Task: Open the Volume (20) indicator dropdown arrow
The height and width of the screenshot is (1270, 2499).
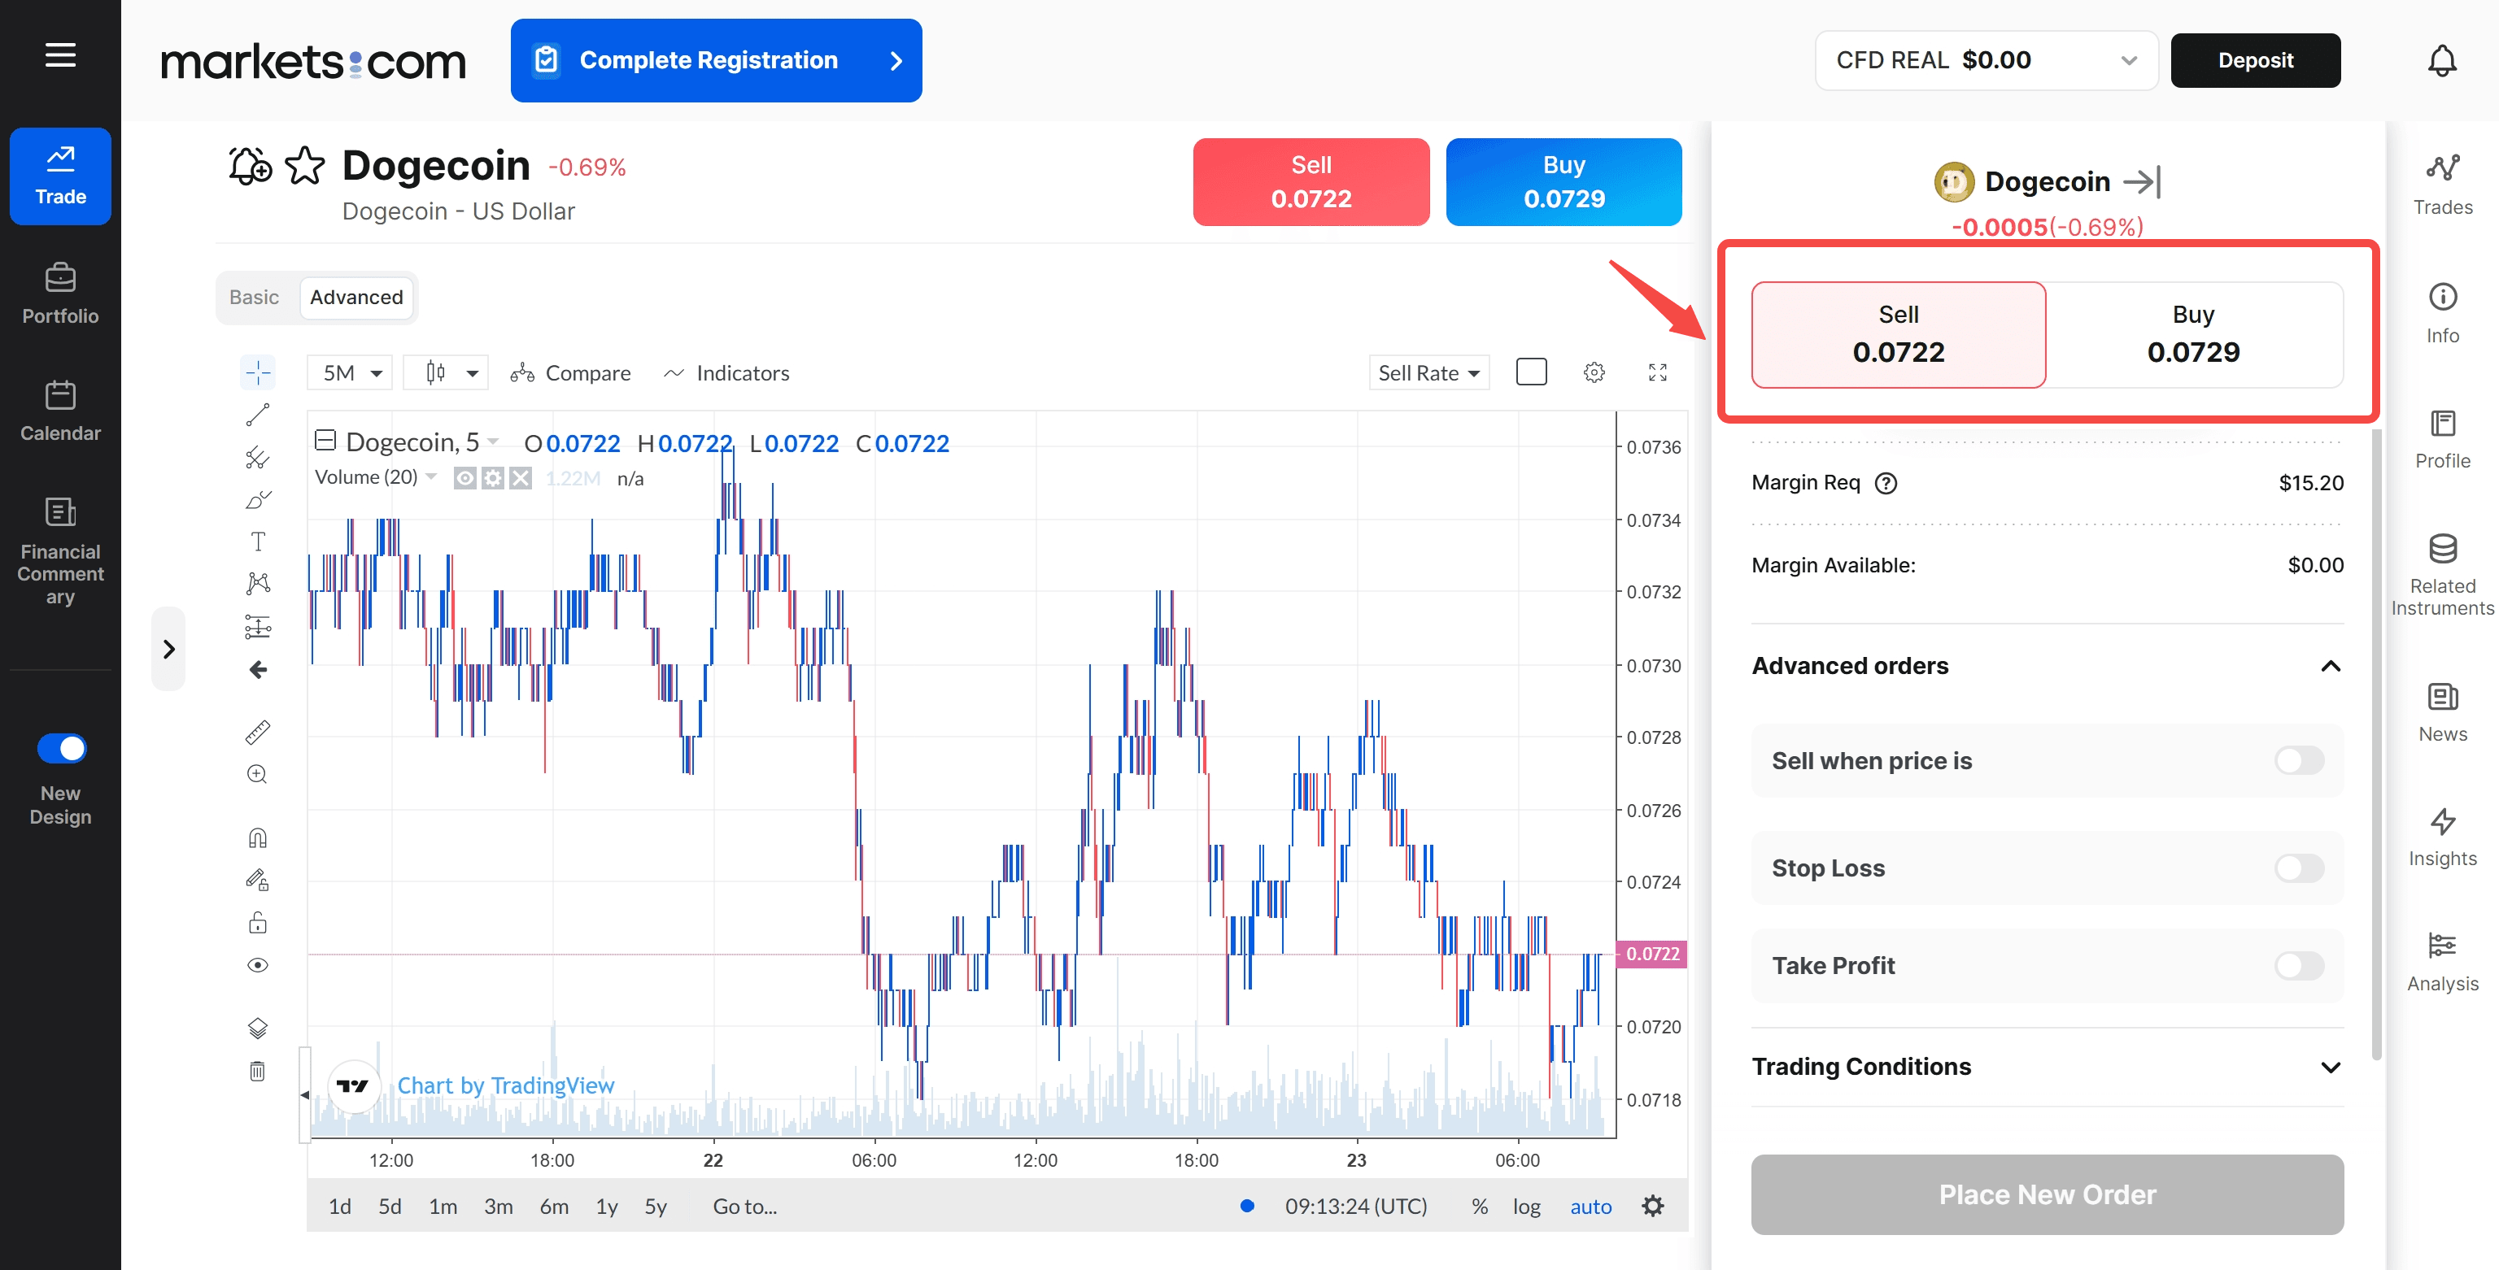Action: pyautogui.click(x=430, y=477)
